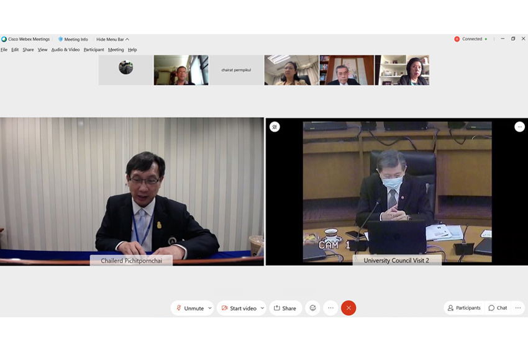The height and width of the screenshot is (352, 528).
Task: Open the Chat panel
Action: pos(498,308)
